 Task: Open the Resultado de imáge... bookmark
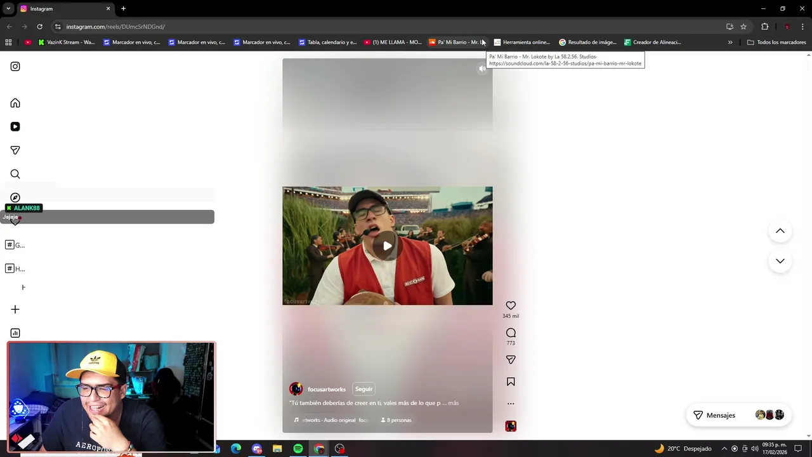click(x=587, y=43)
